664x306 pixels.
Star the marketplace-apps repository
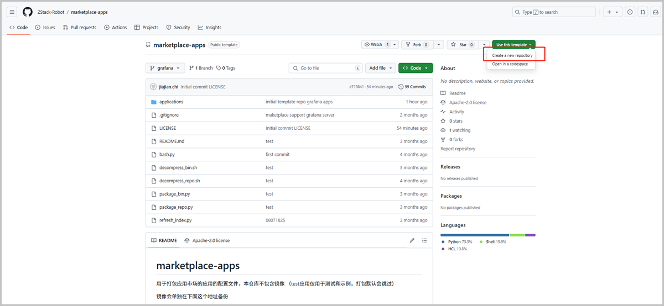[x=462, y=45]
